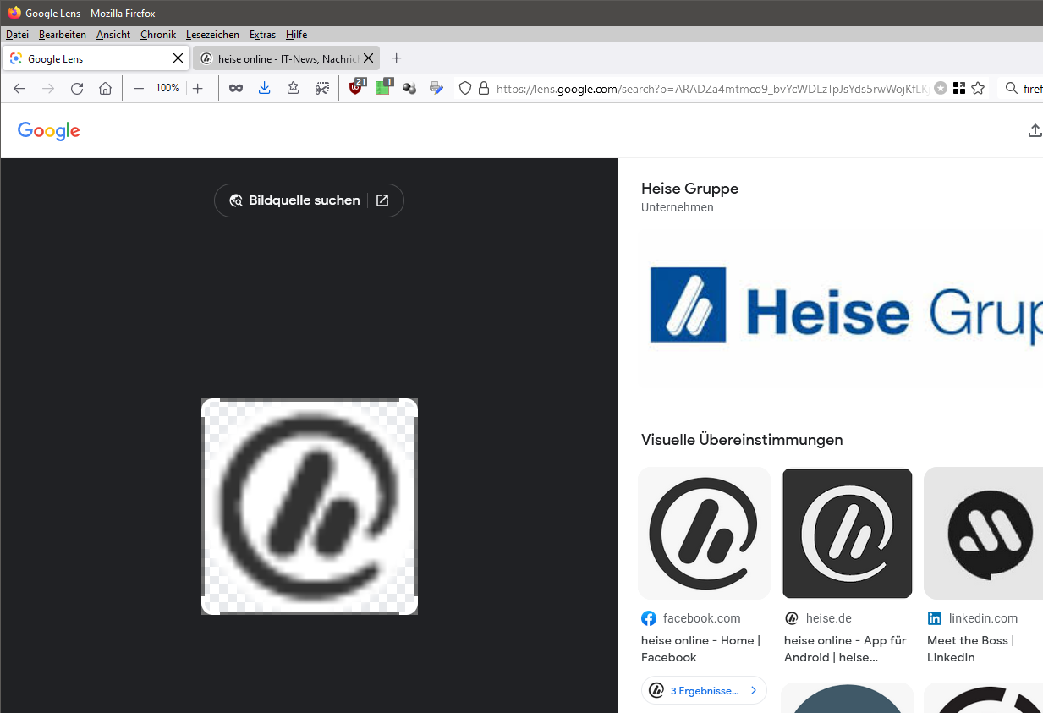Reload the Google Lens page

pos(77,88)
